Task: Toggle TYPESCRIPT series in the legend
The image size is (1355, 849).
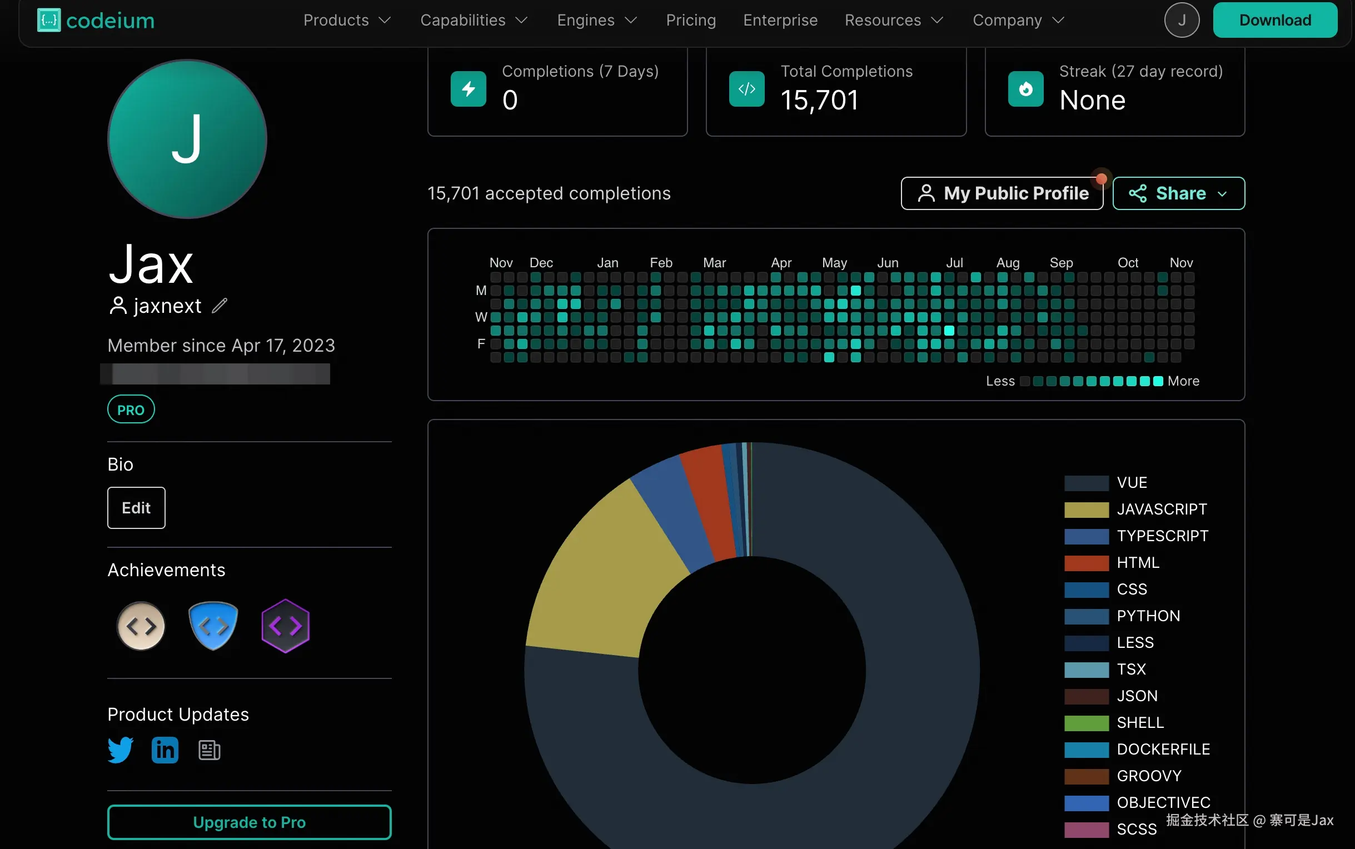Action: coord(1162,536)
